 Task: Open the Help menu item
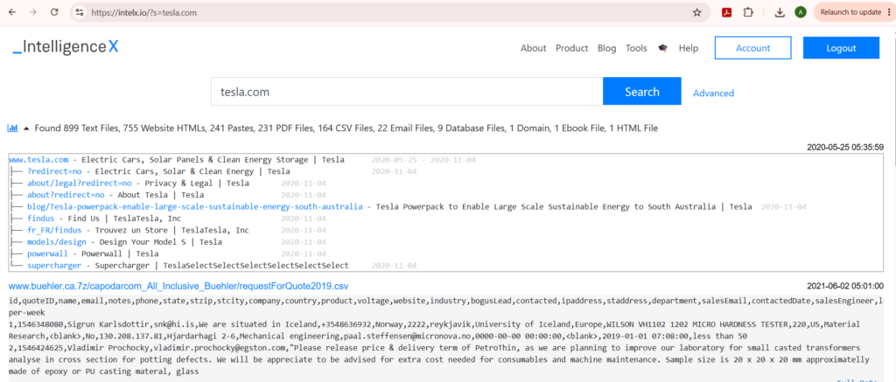[689, 49]
